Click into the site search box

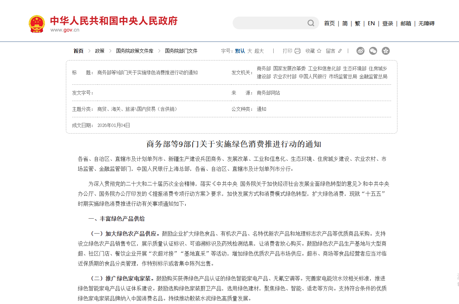[x=270, y=23]
